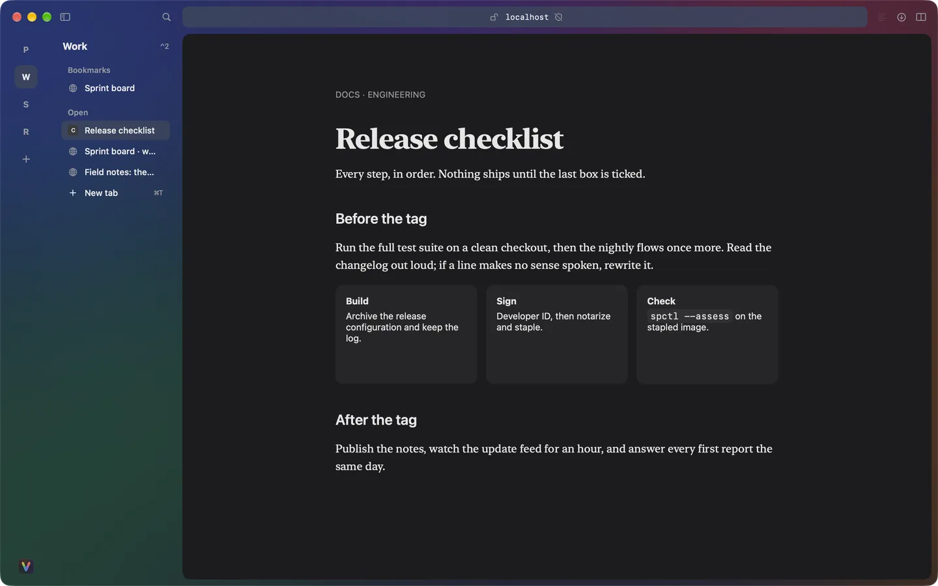
Task: Open search with the magnifying glass icon
Action: pyautogui.click(x=167, y=17)
